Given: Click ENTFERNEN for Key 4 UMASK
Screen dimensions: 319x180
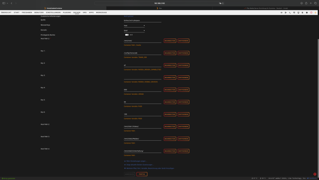Looking at the screenshot, I should coord(183,90).
